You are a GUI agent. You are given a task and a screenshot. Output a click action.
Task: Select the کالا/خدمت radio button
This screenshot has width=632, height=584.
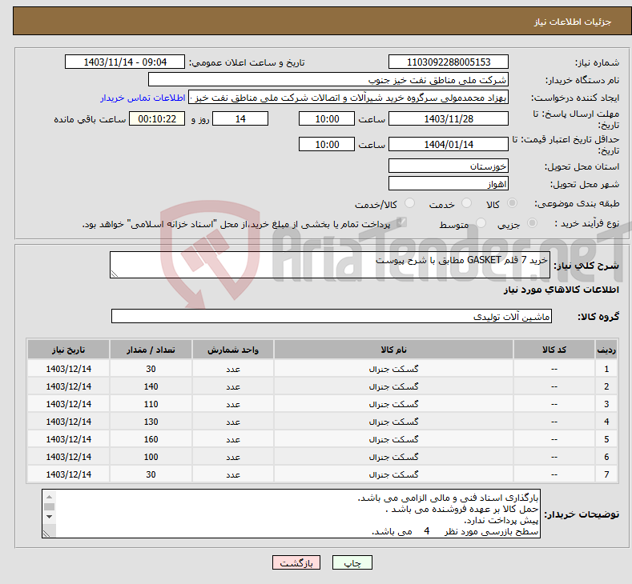coord(410,204)
